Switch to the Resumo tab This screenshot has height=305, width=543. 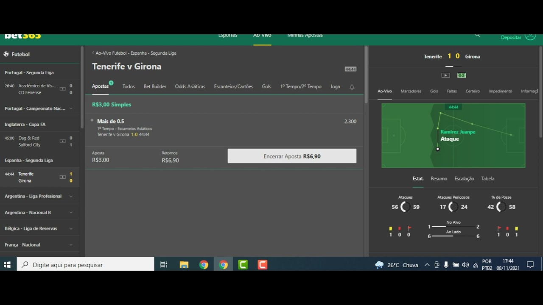pos(439,179)
